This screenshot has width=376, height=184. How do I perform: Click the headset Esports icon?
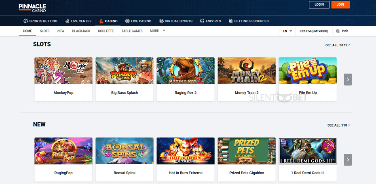202,21
